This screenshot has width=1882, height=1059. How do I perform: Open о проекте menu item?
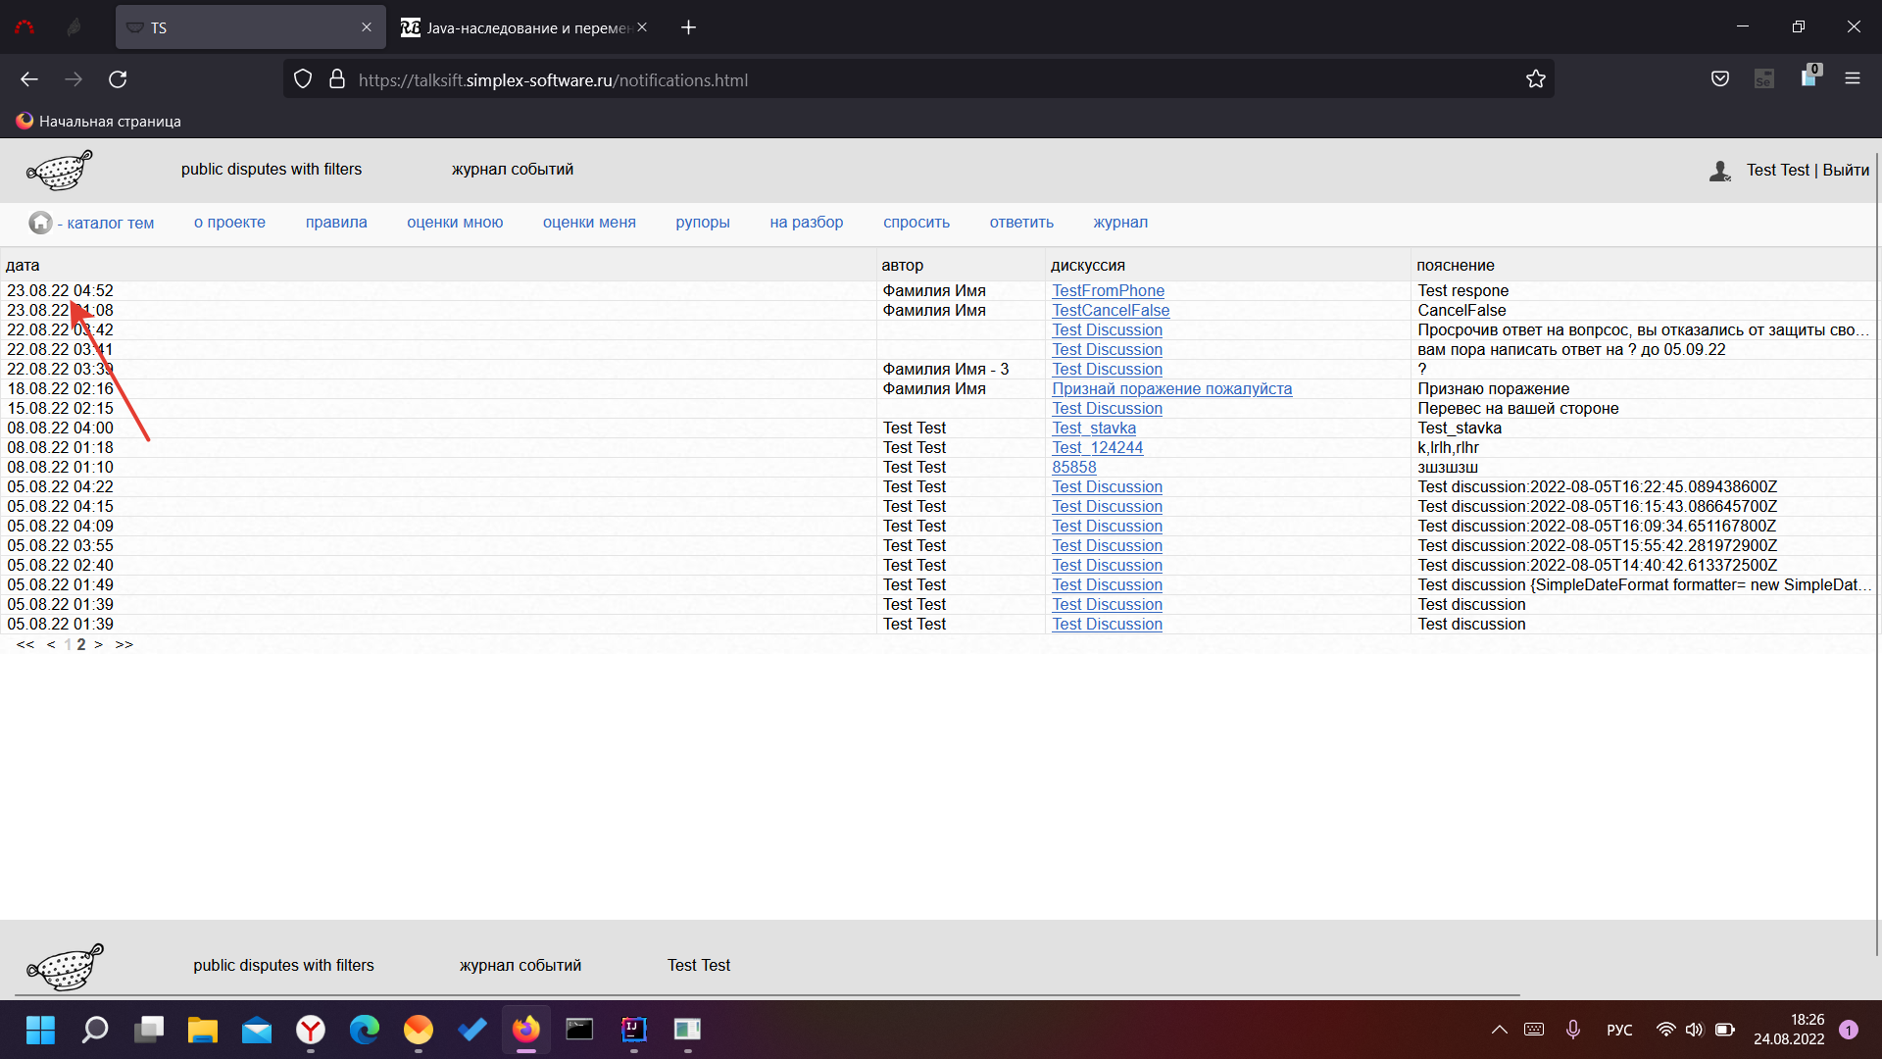pyautogui.click(x=229, y=223)
